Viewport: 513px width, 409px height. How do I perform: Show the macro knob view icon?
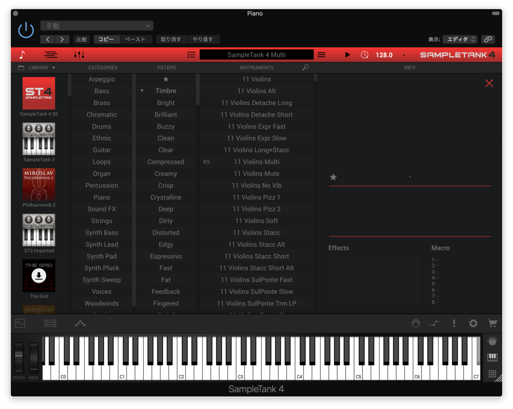click(492, 341)
